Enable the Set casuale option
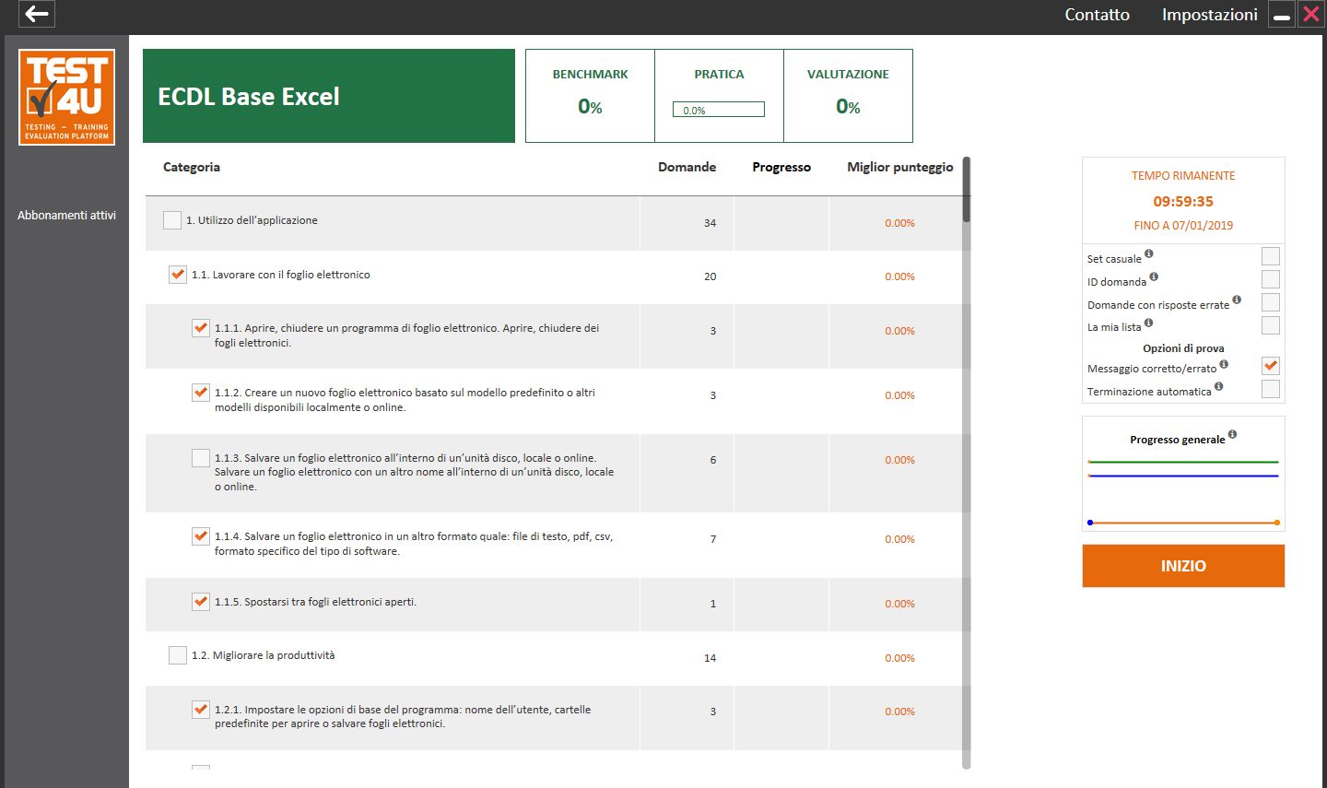The height and width of the screenshot is (788, 1327). point(1271,256)
